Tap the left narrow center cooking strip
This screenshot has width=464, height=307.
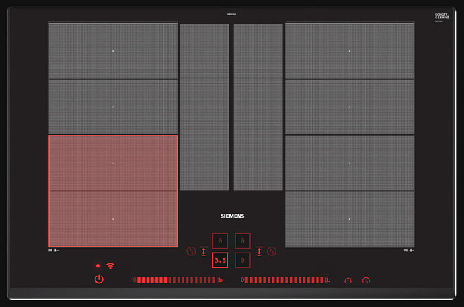[x=204, y=107]
